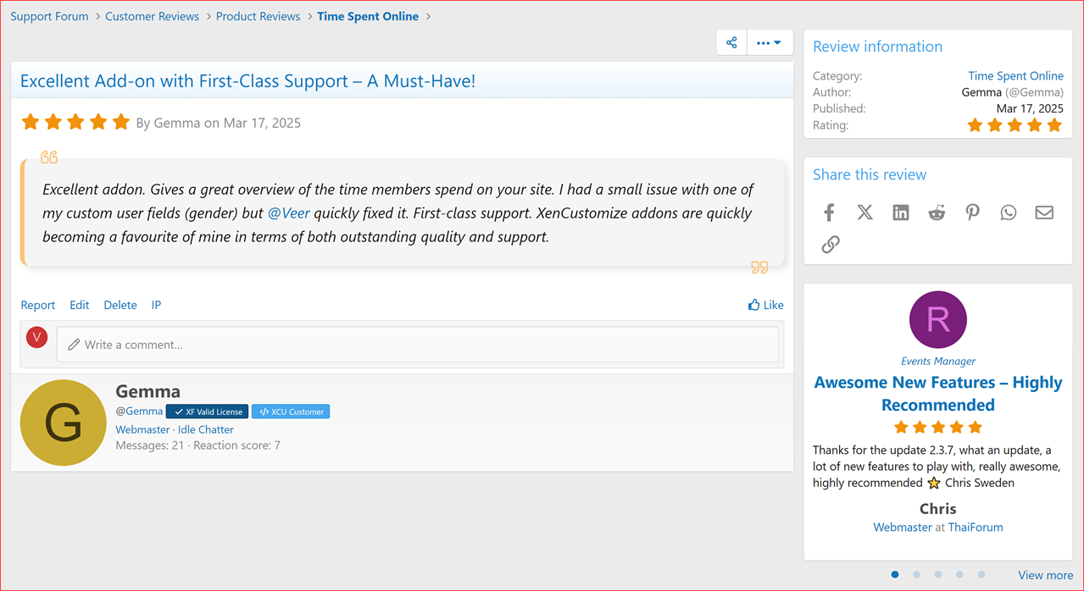Share the review by email
Image resolution: width=1084 pixels, height=591 pixels.
click(x=1043, y=212)
